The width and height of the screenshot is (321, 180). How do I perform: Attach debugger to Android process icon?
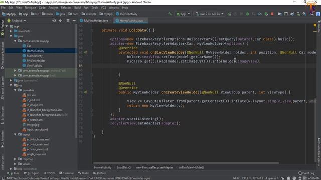266,14
